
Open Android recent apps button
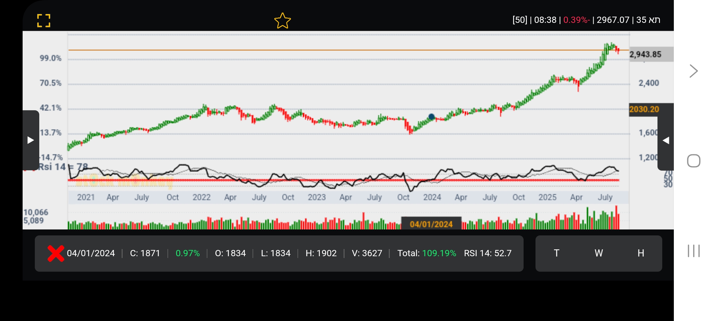click(693, 251)
